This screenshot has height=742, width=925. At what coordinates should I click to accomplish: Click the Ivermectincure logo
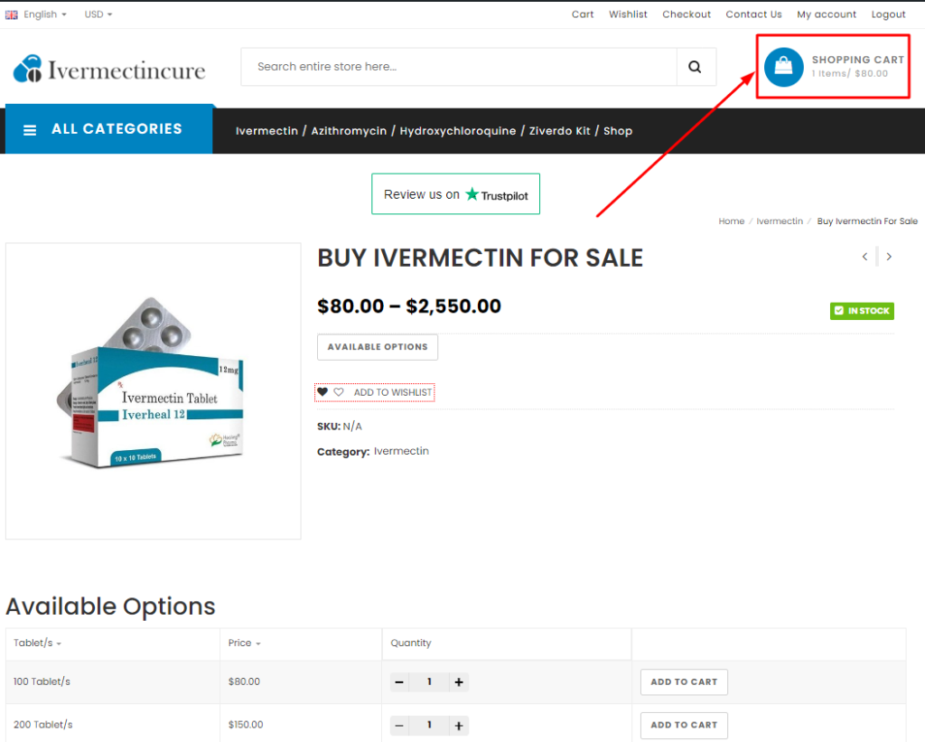point(109,69)
